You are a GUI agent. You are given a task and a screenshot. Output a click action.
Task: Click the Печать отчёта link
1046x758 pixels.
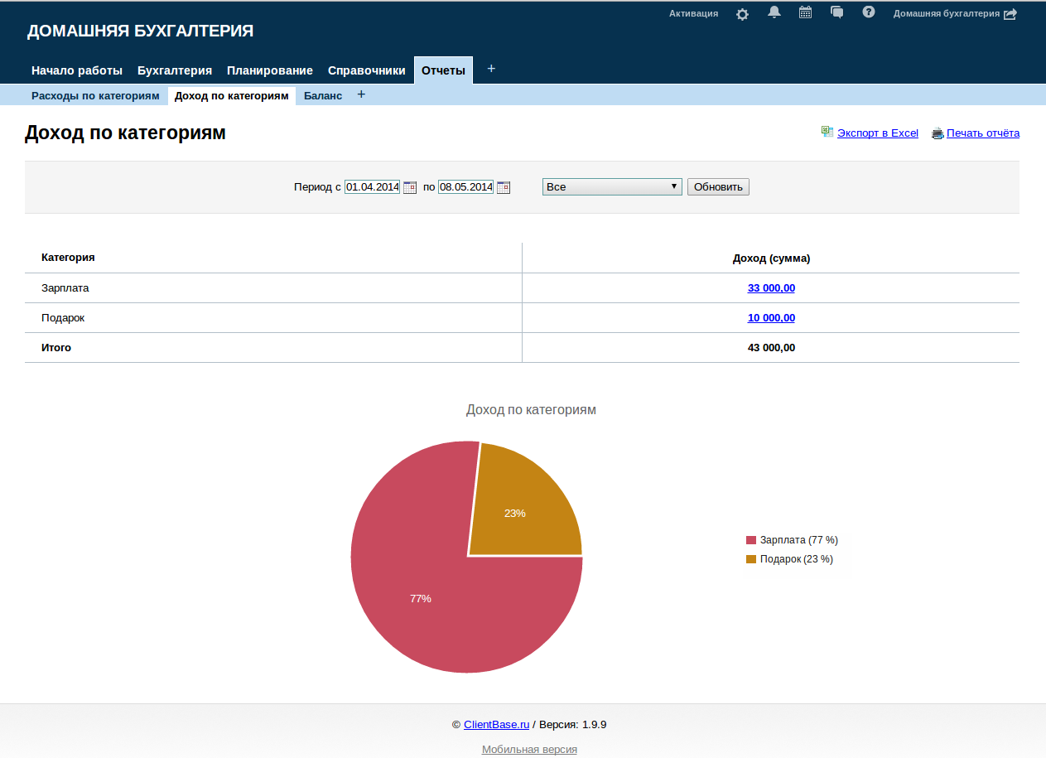(982, 133)
